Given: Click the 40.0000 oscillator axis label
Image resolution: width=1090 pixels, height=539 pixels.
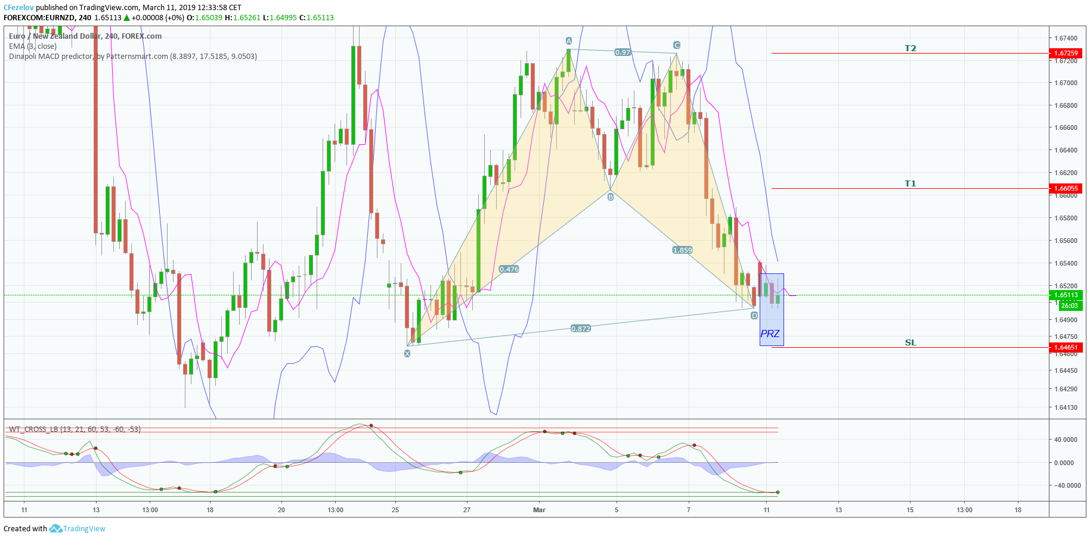Looking at the screenshot, I should (1066, 440).
